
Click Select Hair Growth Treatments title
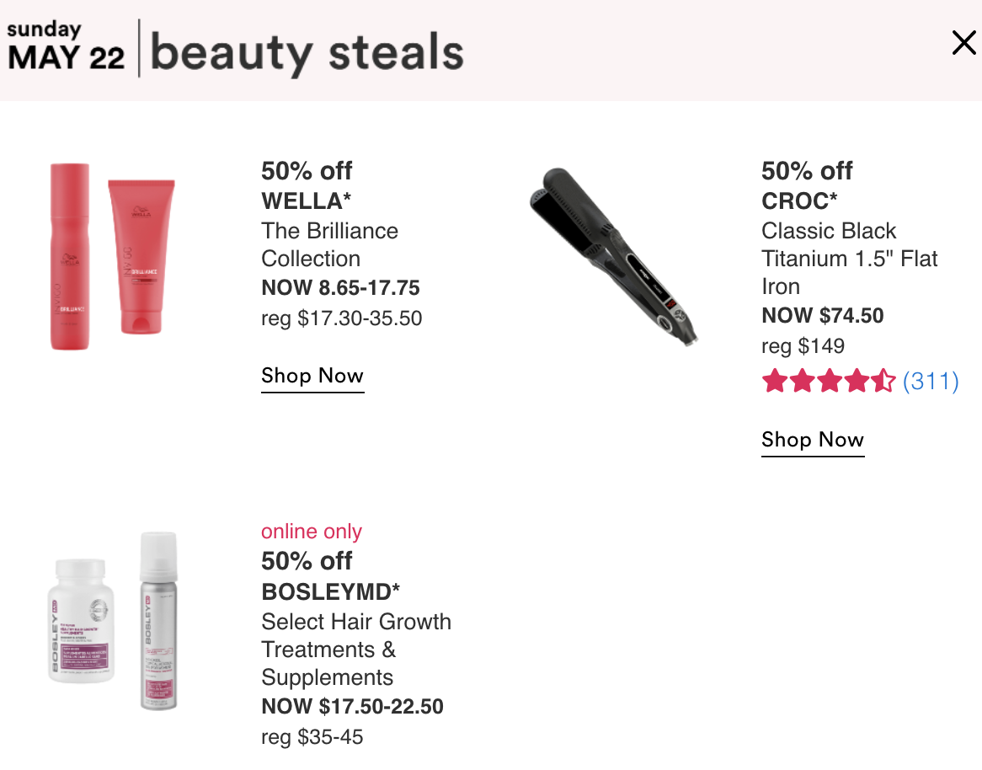tap(355, 649)
